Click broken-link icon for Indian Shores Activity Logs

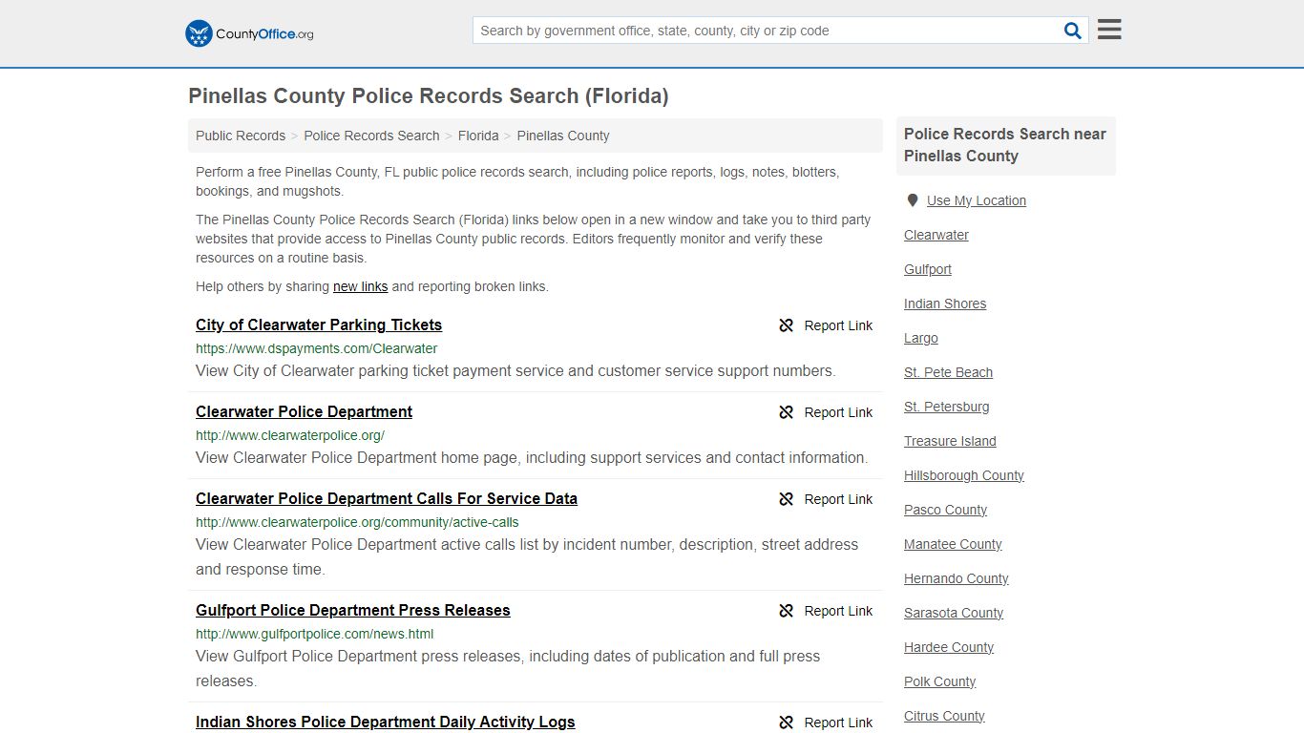[x=787, y=723]
